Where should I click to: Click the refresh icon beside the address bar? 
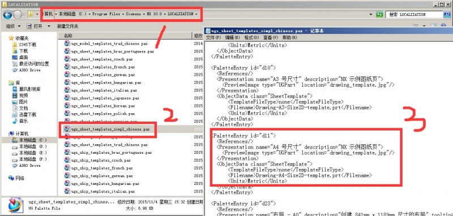coord(379,14)
